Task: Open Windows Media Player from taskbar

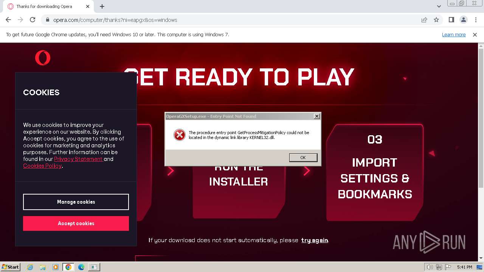Action: (56, 267)
